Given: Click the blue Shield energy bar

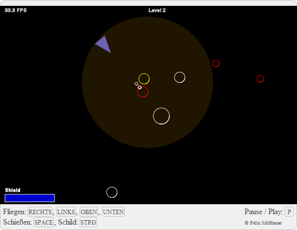Looking at the screenshot, I should pos(30,198).
